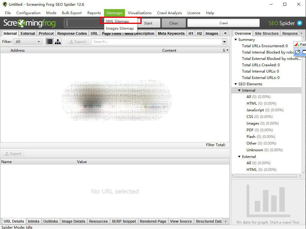Open the Mode menu
This screenshot has width=306, height=229.
click(51, 13)
